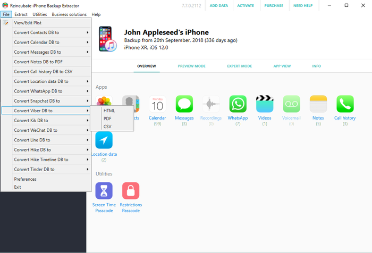Open the Messages app icon
The image size is (372, 253).
184,104
